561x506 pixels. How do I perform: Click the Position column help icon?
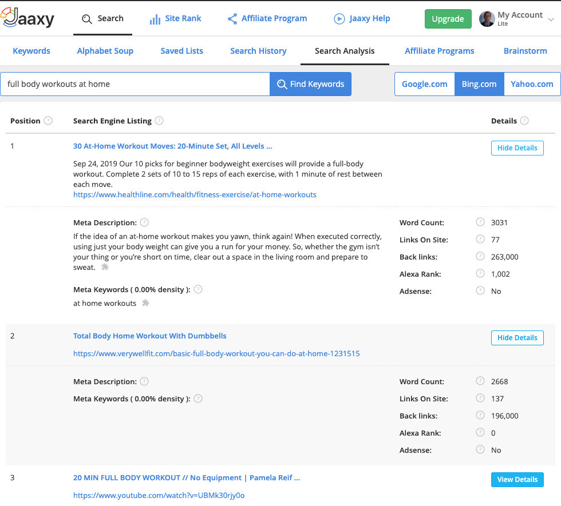(x=48, y=121)
